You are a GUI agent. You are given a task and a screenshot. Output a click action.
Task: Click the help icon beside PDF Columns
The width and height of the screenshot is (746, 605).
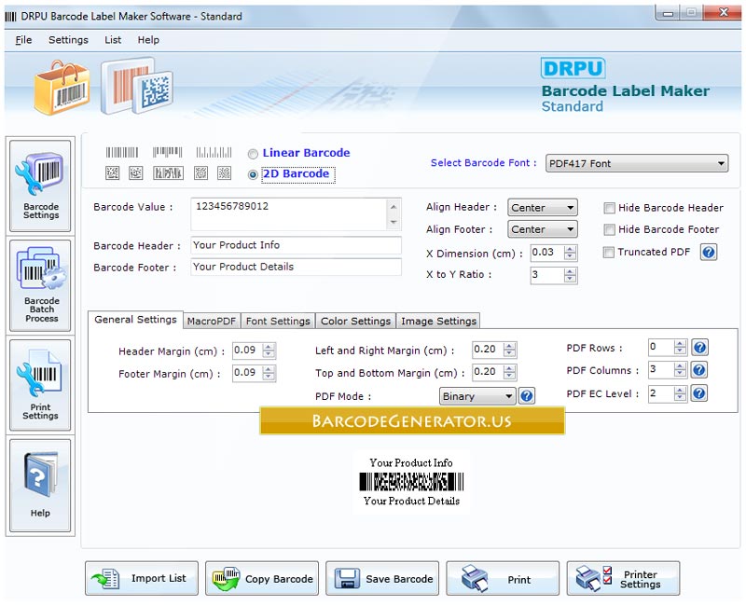click(x=699, y=369)
